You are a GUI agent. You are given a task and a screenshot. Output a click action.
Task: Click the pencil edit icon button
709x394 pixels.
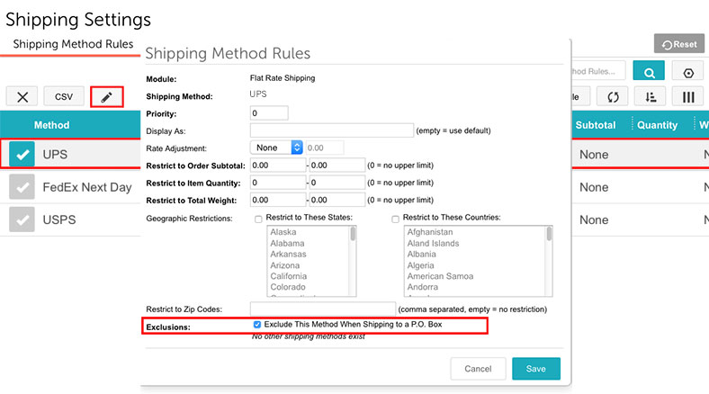(106, 96)
